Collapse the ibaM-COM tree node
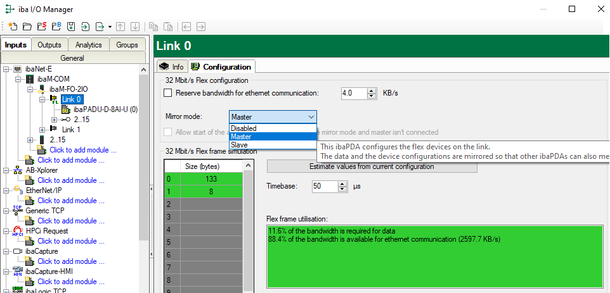 click(18, 79)
